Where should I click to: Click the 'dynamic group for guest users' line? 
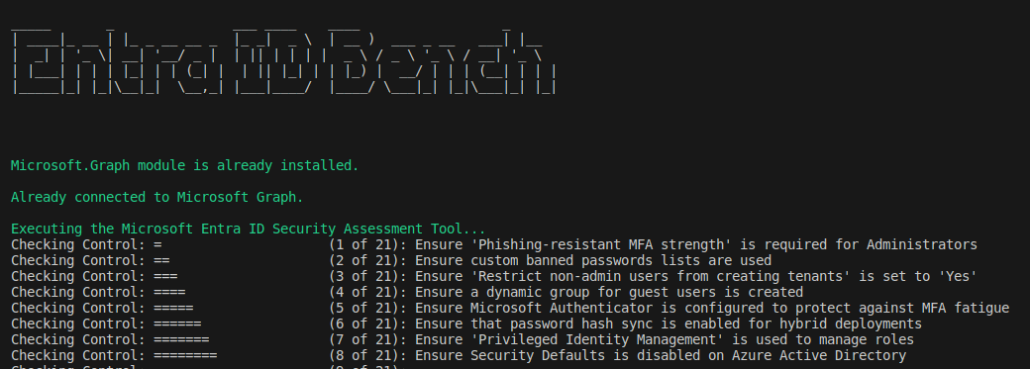407,292
